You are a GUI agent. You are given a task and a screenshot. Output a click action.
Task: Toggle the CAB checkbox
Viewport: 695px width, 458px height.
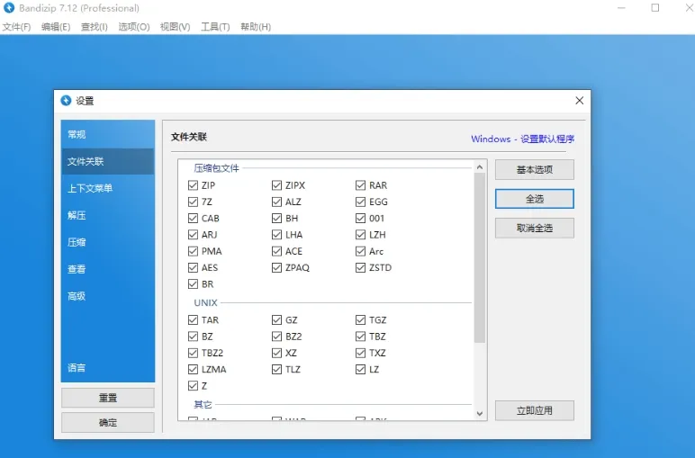pyautogui.click(x=193, y=218)
